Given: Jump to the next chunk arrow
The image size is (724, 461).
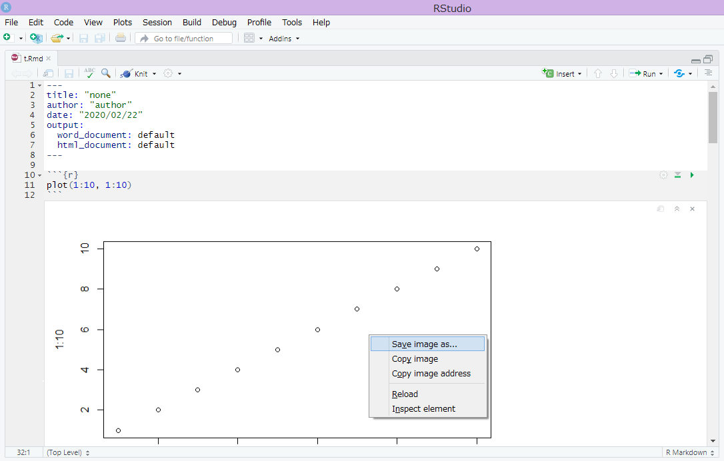Looking at the screenshot, I should 614,74.
